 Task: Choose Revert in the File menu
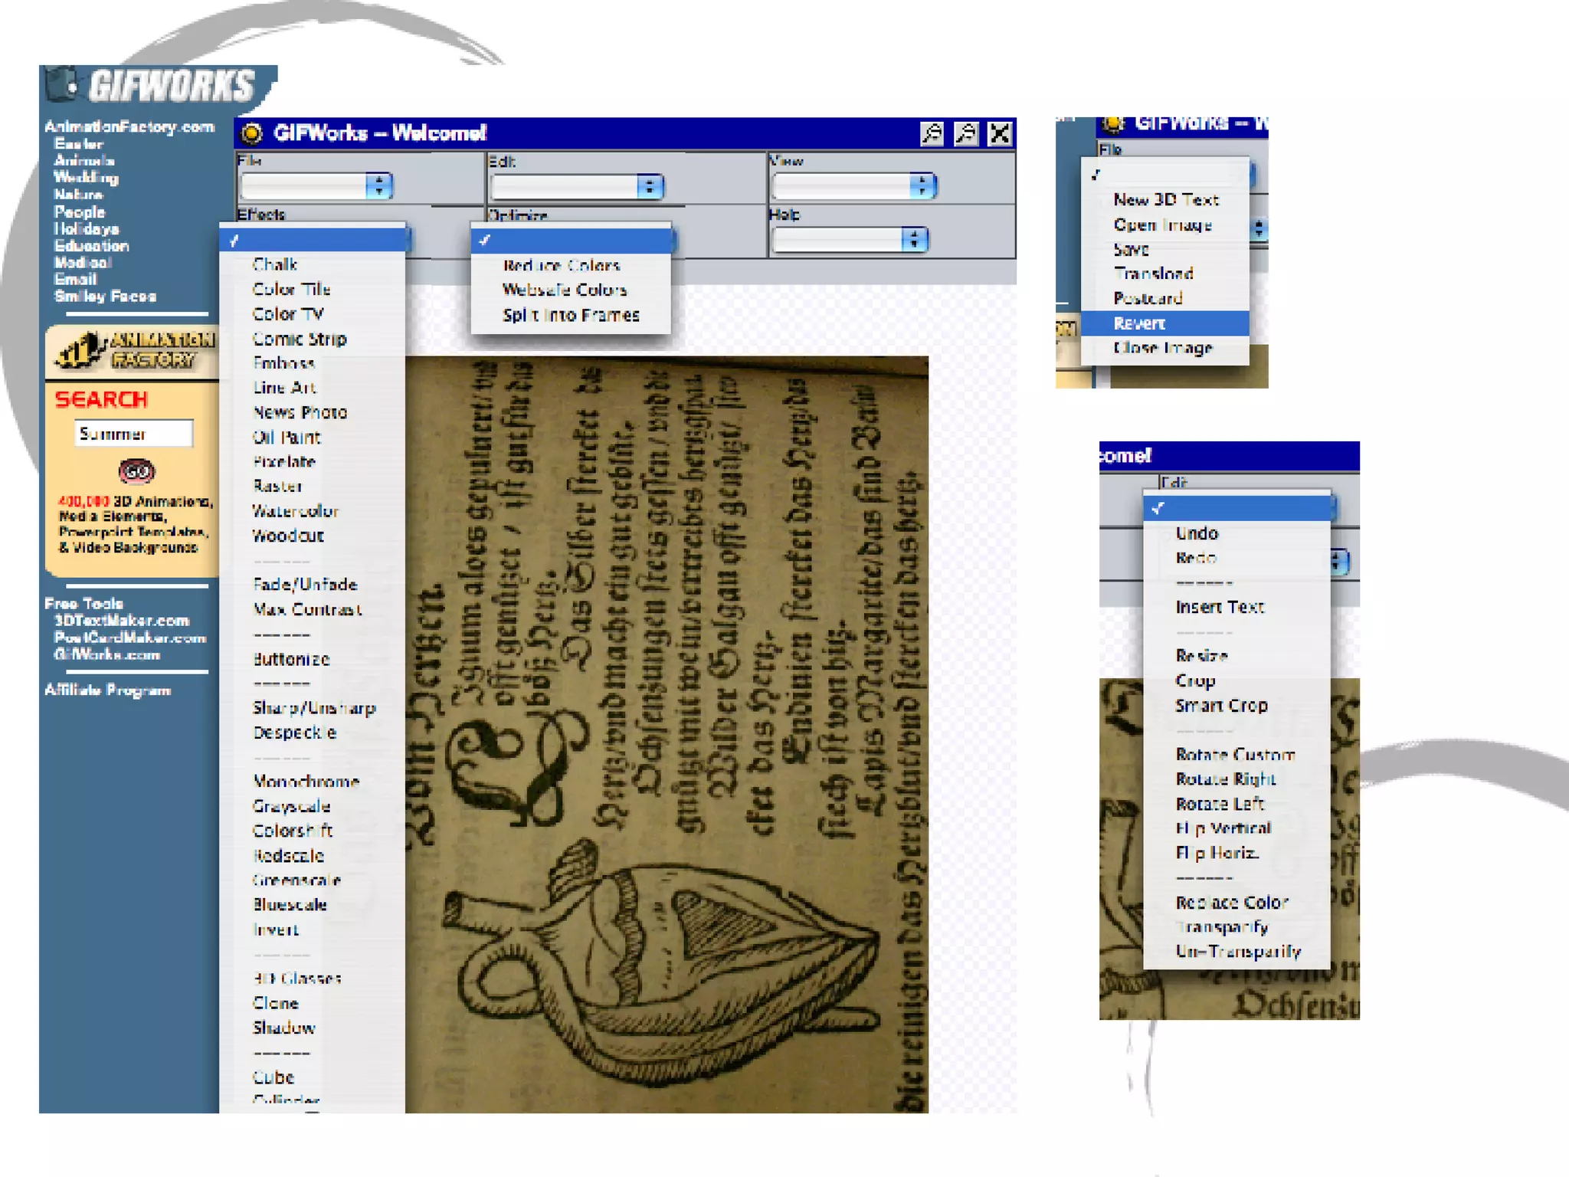pos(1139,323)
